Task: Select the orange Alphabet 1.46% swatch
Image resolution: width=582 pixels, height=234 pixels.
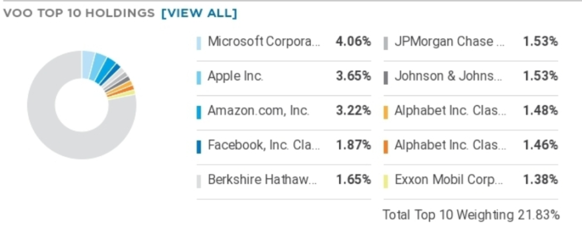Action: click(385, 146)
